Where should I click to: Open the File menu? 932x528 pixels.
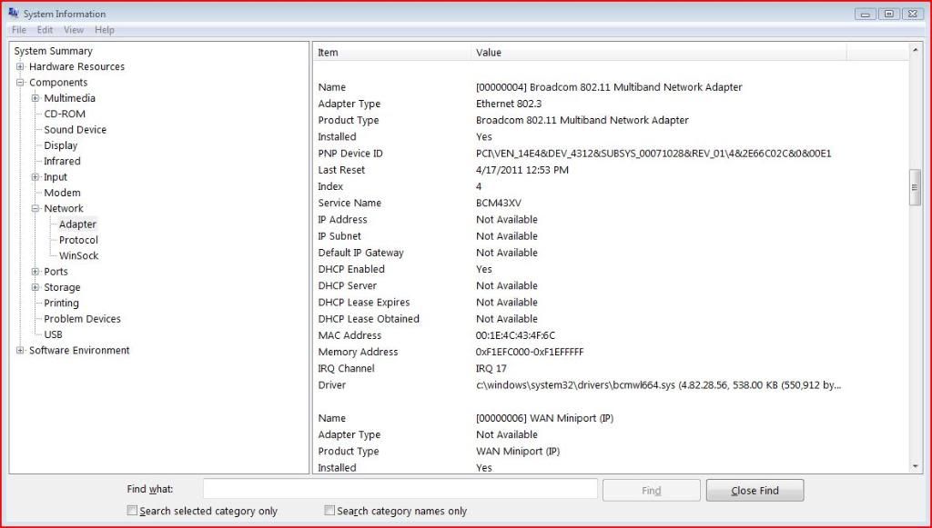(x=19, y=30)
